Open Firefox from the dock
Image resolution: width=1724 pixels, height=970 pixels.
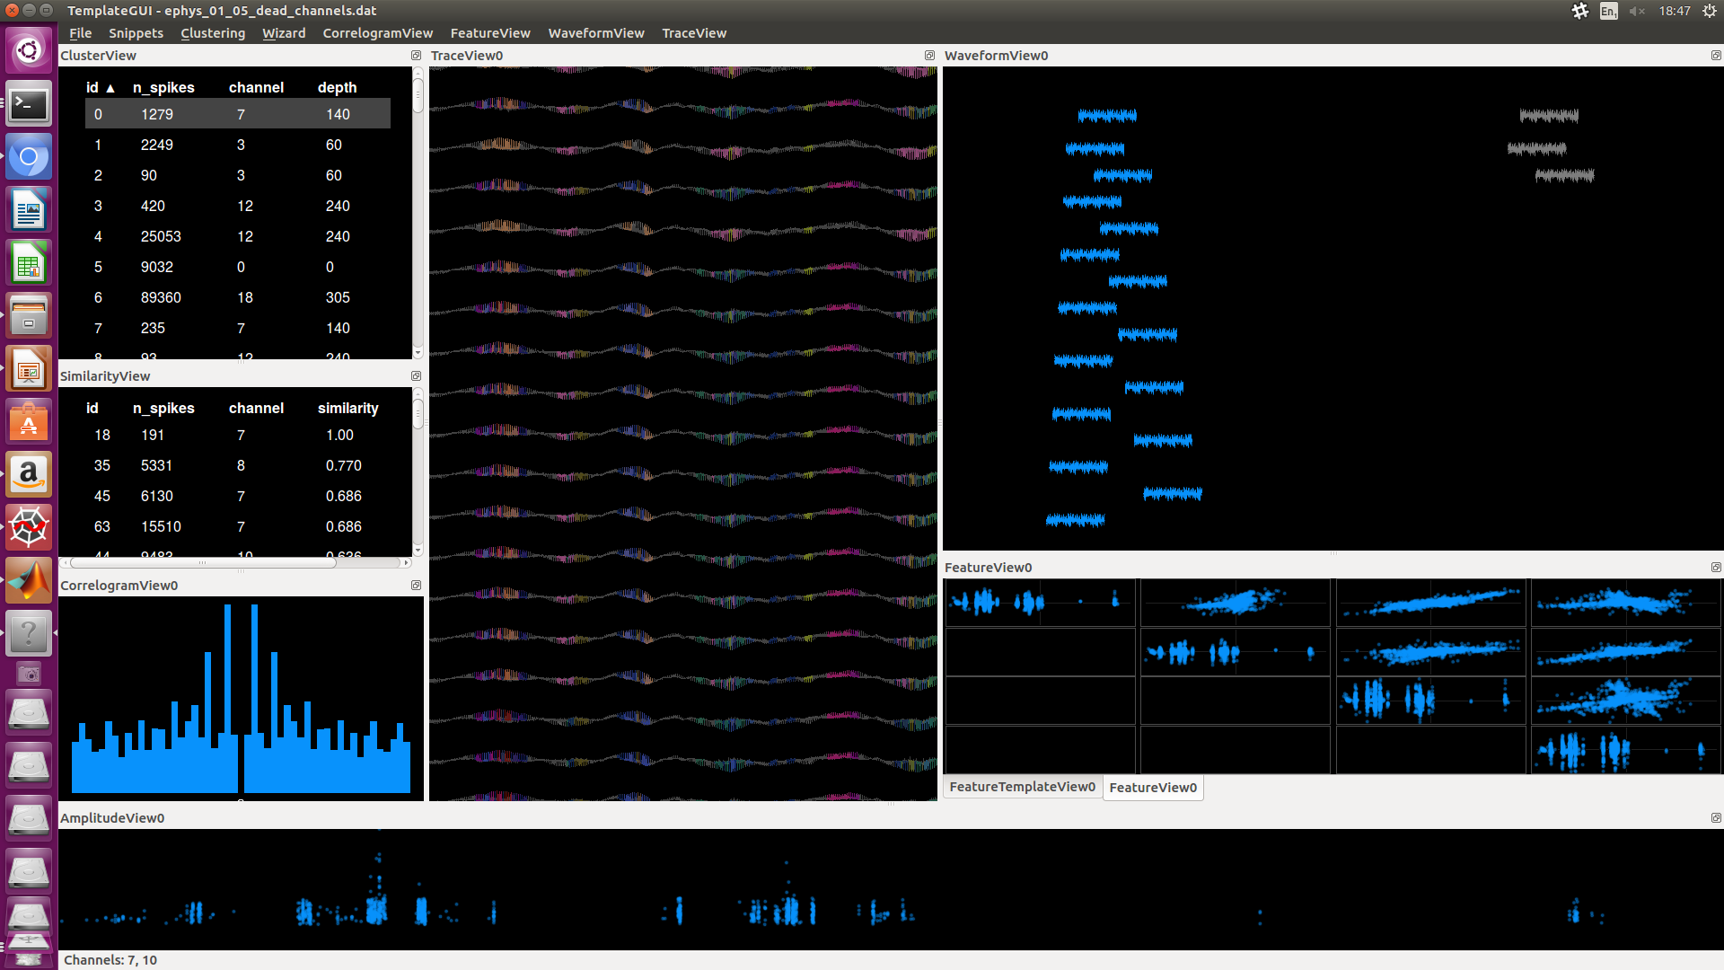tap(28, 156)
